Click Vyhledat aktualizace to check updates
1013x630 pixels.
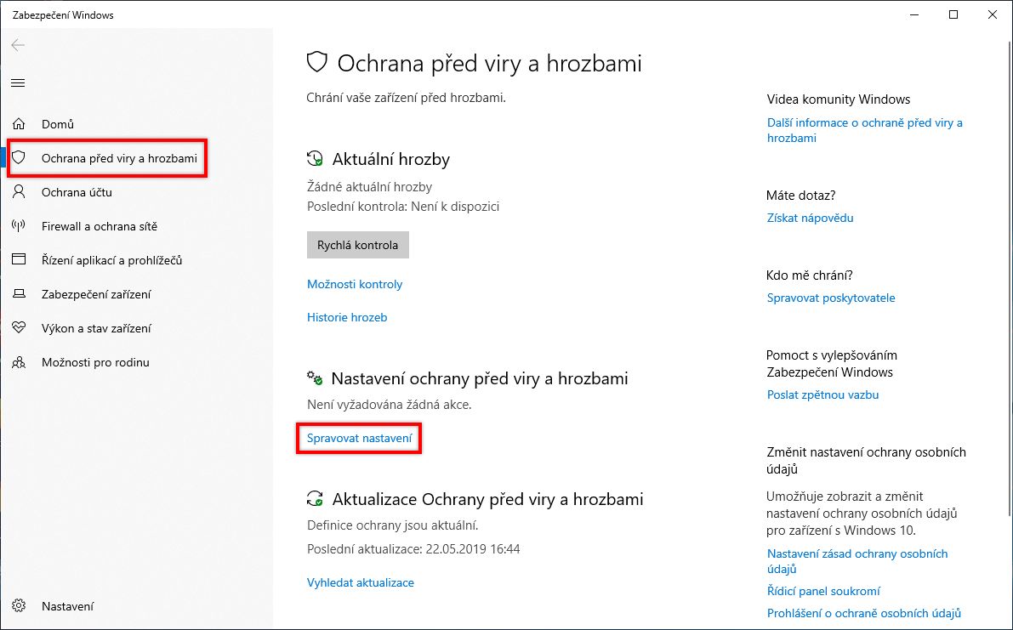360,582
